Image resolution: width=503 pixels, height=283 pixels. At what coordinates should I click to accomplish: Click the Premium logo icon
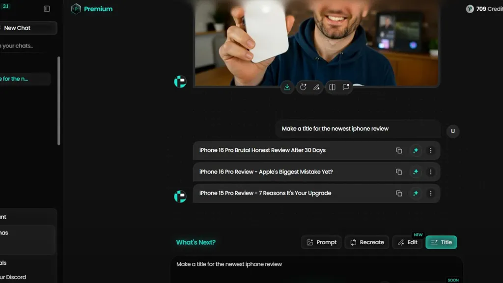point(76,9)
